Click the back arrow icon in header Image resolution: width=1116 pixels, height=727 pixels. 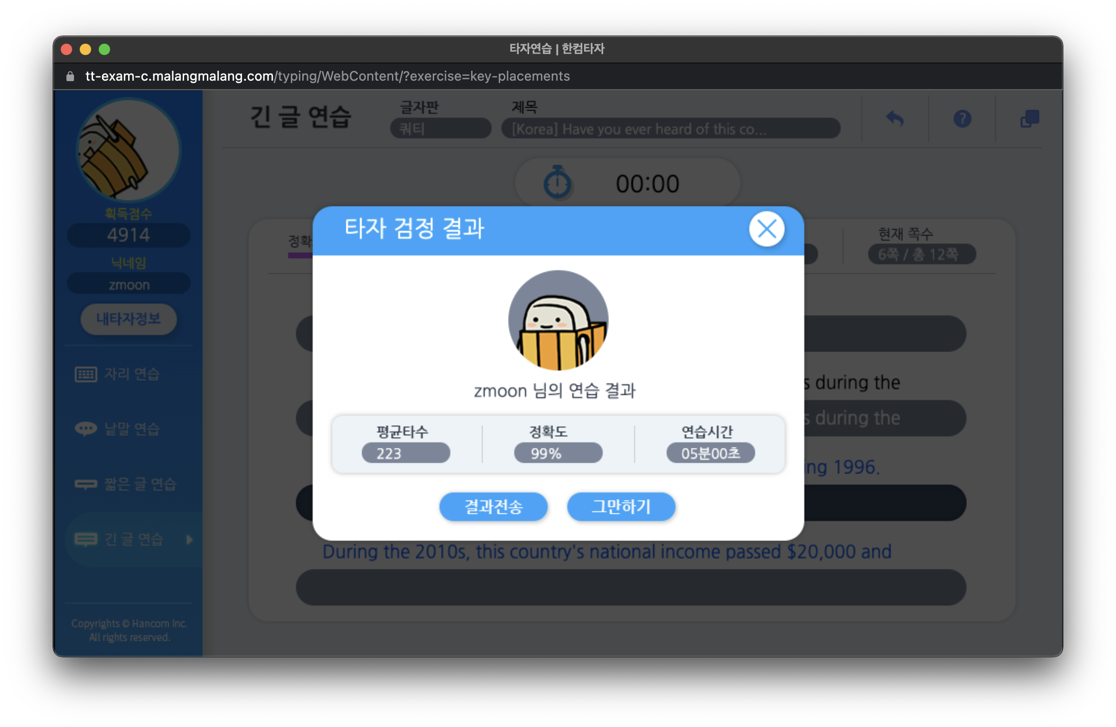(x=895, y=119)
